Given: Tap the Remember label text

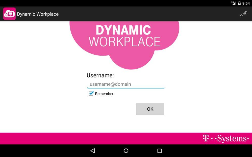Looking at the screenshot, I should coord(104,94).
